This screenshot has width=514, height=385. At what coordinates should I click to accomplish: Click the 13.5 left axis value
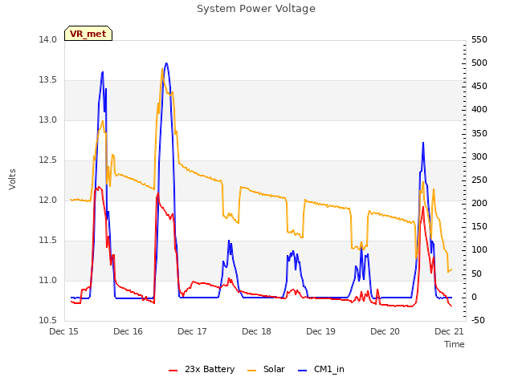pyautogui.click(x=48, y=80)
